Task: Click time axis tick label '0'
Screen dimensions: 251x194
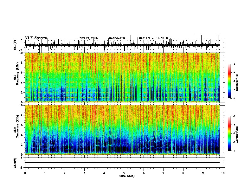Action: coord(25,173)
